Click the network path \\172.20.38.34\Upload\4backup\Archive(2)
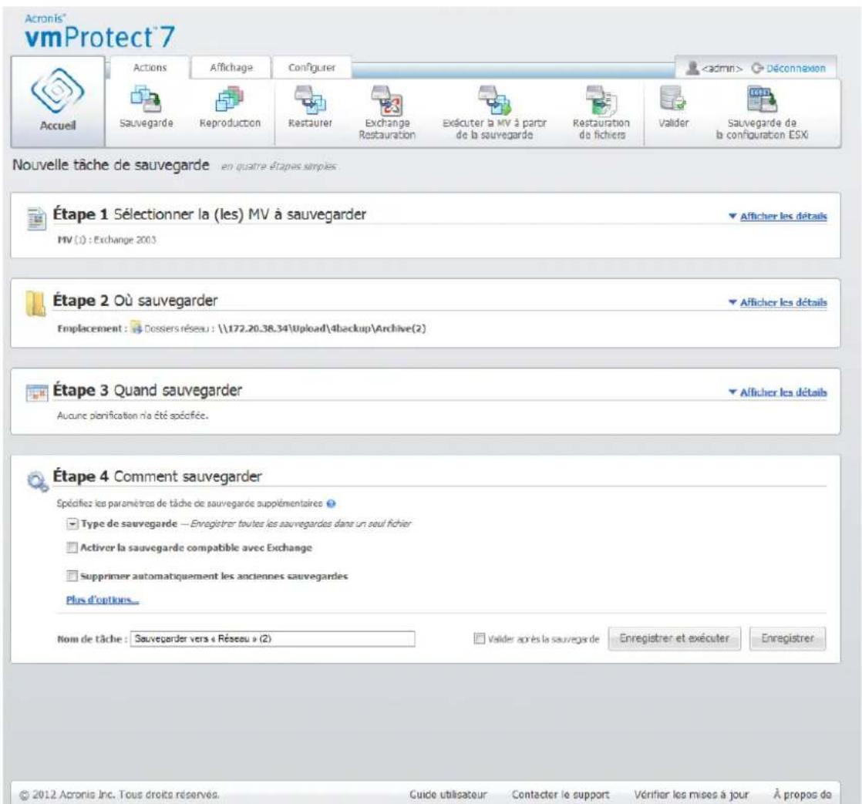Viewport: 862px width, 804px height. coord(322,328)
